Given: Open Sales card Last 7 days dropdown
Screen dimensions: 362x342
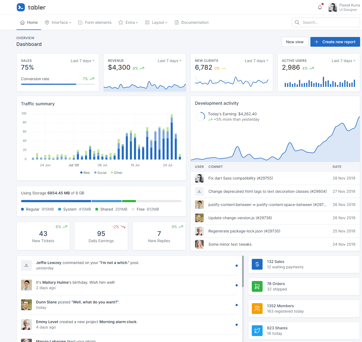Looking at the screenshot, I should click(83, 61).
